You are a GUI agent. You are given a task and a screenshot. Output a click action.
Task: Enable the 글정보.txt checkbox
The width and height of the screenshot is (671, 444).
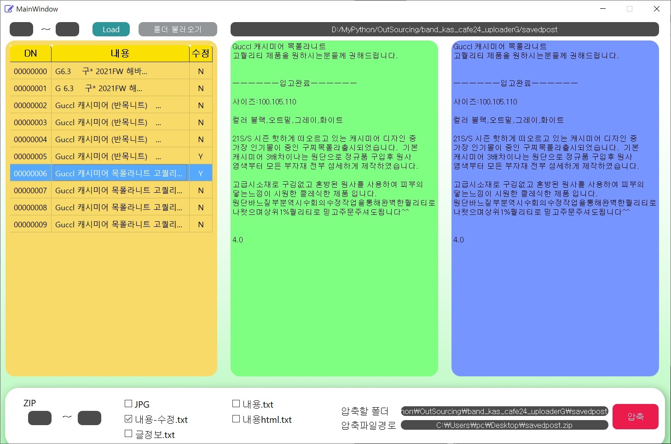128,433
